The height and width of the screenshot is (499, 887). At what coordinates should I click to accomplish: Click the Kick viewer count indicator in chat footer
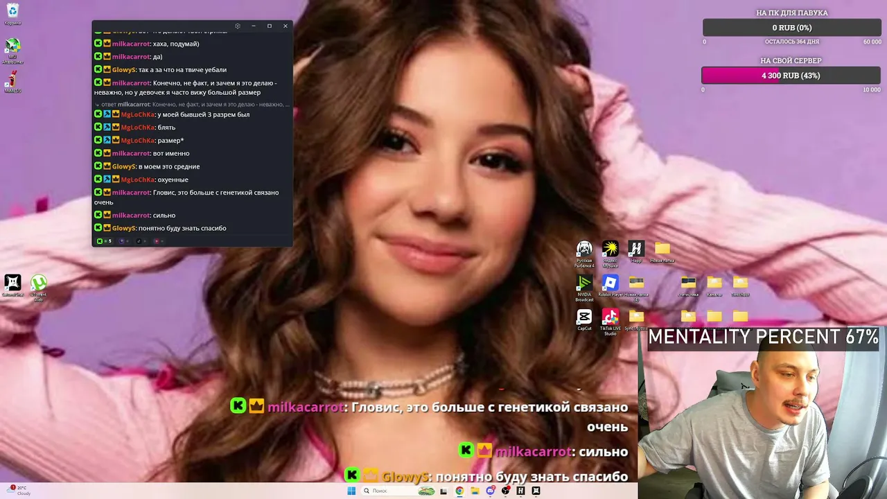point(104,241)
